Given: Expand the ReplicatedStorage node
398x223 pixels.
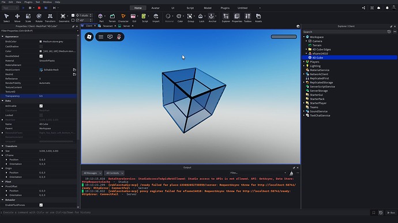Looking at the screenshot, I should pyautogui.click(x=304, y=82).
